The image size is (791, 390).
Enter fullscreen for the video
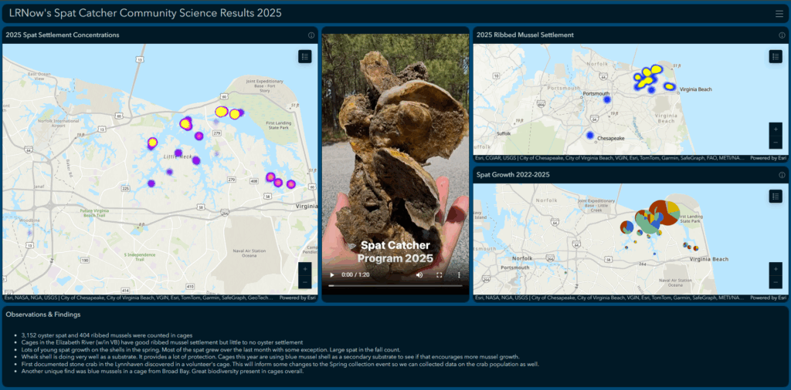click(x=440, y=275)
